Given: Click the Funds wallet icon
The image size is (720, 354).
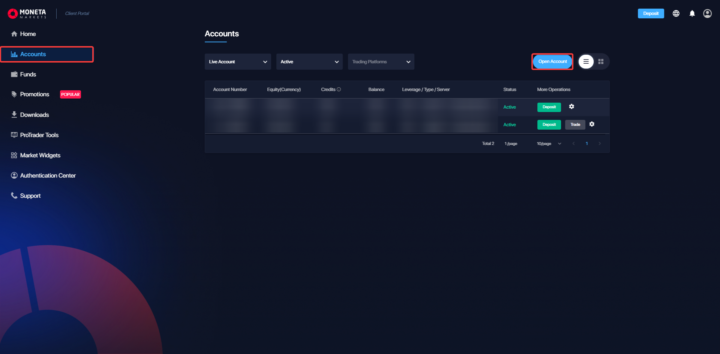Looking at the screenshot, I should coord(14,74).
